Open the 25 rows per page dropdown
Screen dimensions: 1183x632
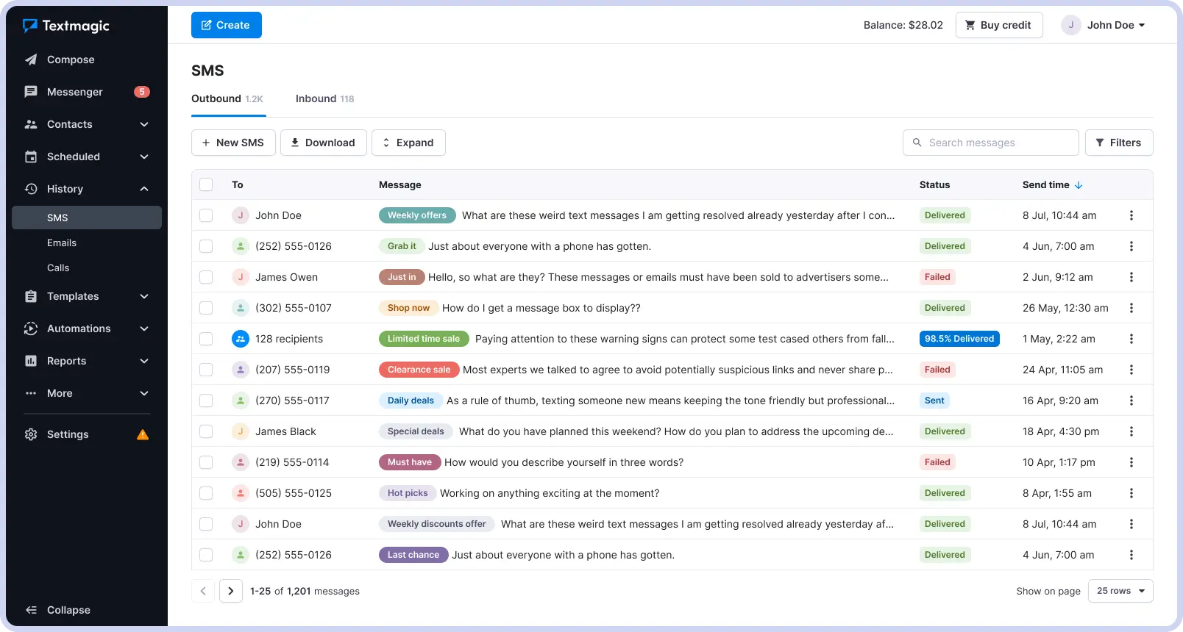click(x=1120, y=591)
